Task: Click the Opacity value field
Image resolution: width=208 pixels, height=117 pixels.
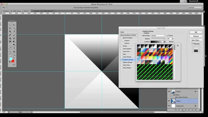Action: pos(169,39)
